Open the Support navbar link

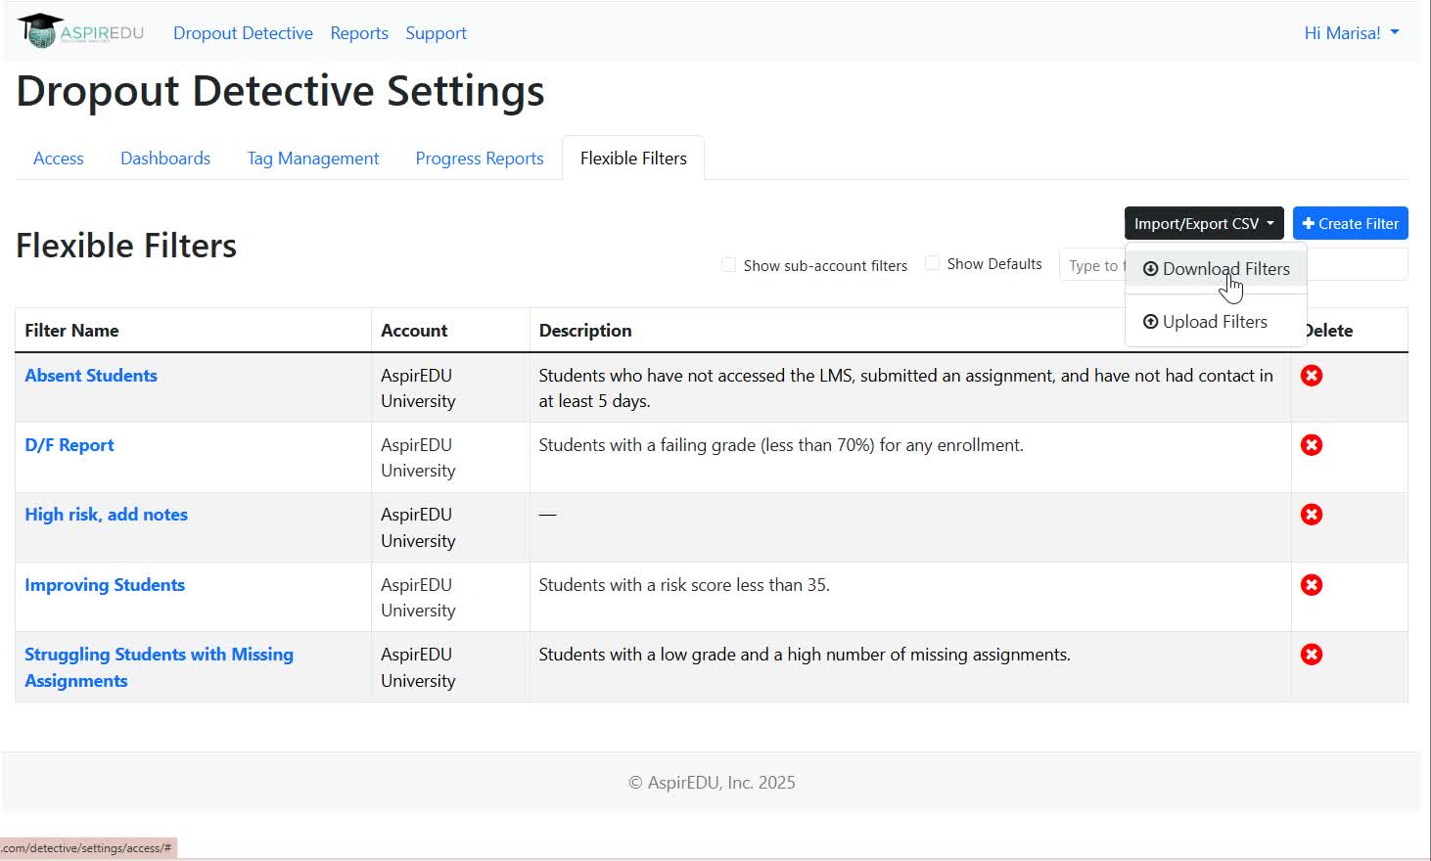(x=436, y=33)
